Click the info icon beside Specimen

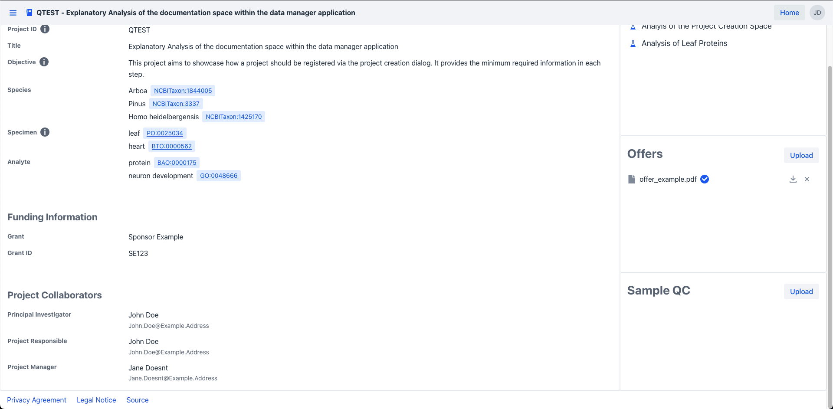(x=45, y=132)
